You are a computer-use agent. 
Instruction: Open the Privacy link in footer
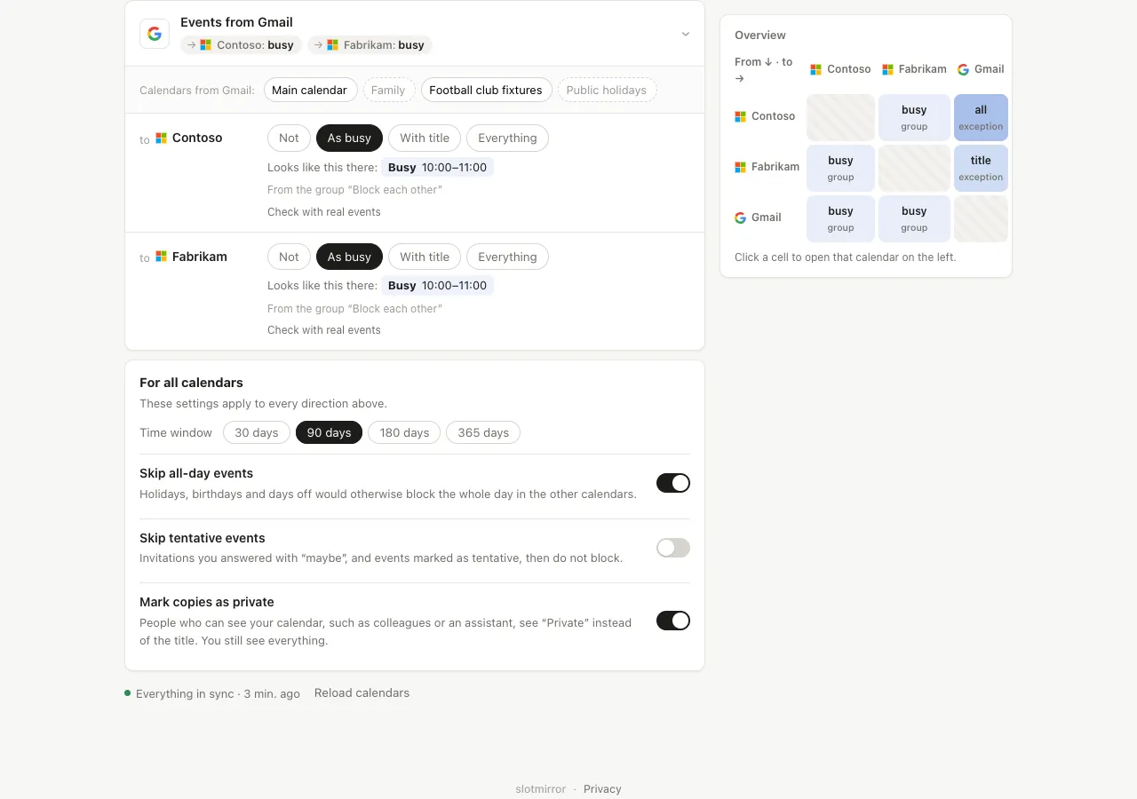[x=602, y=788]
